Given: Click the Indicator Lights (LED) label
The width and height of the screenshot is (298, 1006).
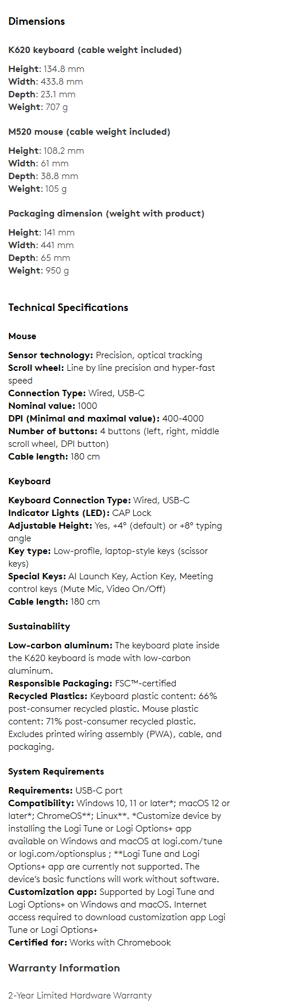Looking at the screenshot, I should [59, 513].
